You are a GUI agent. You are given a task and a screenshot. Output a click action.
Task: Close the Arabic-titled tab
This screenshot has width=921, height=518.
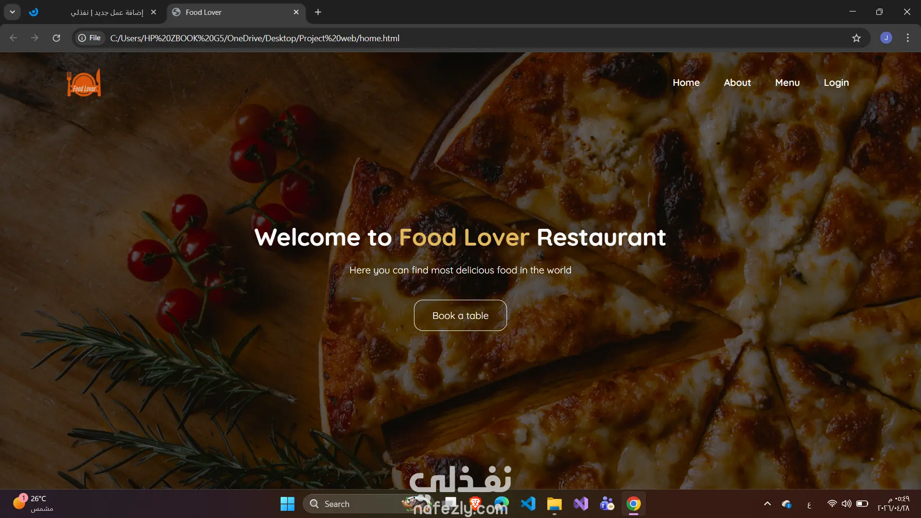[x=153, y=12]
